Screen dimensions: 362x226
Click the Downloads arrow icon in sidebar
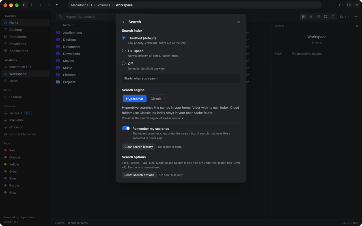click(5, 44)
